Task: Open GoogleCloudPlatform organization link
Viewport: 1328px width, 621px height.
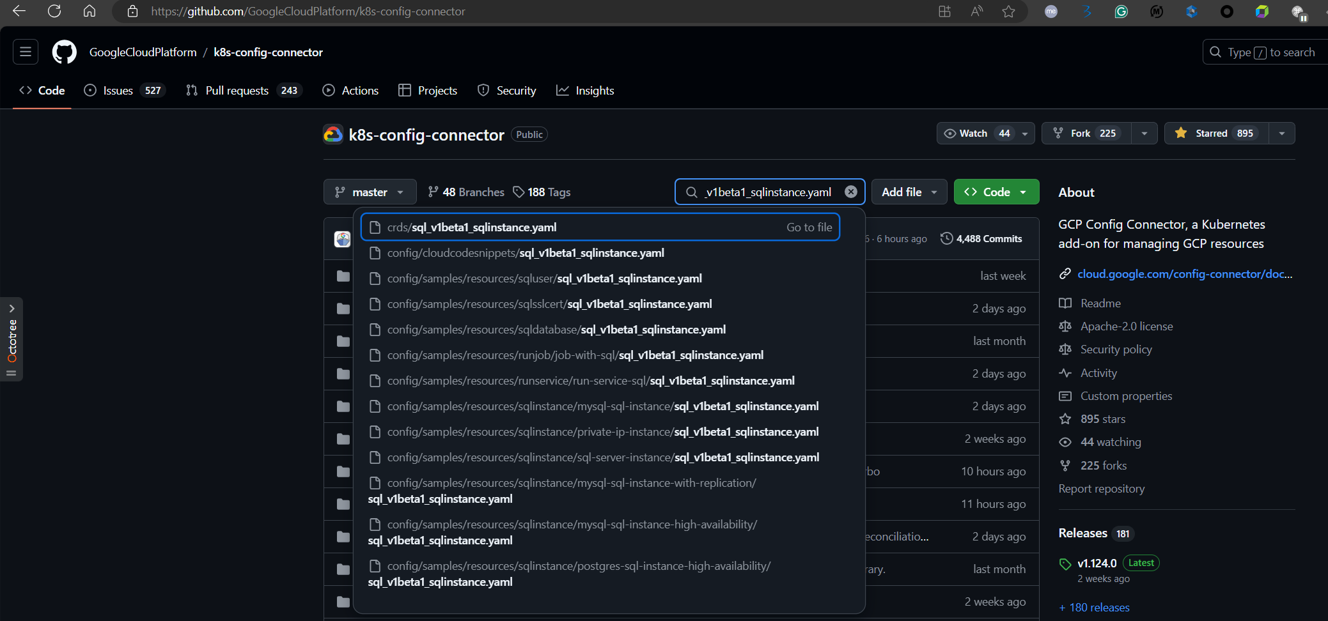Action: tap(143, 52)
